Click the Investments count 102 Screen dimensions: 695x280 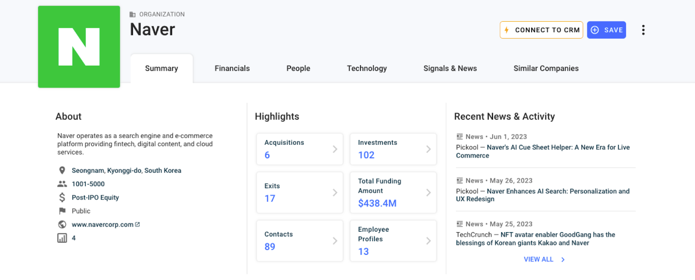(366, 155)
